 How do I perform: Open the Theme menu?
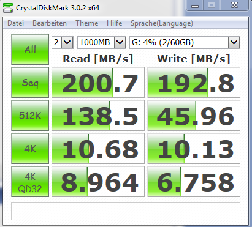pos(87,23)
